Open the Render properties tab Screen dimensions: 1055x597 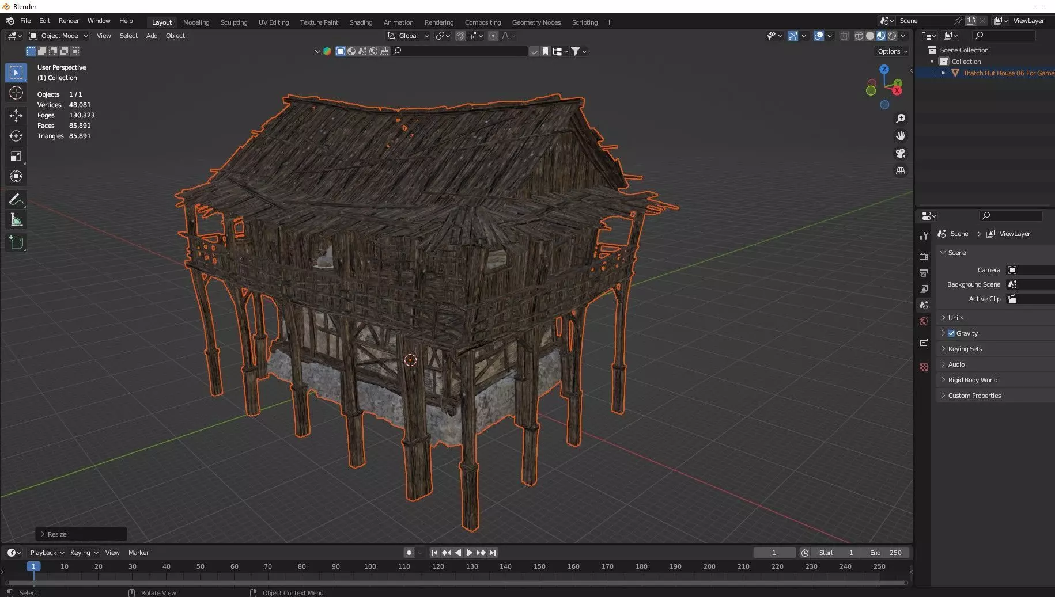[x=924, y=256]
